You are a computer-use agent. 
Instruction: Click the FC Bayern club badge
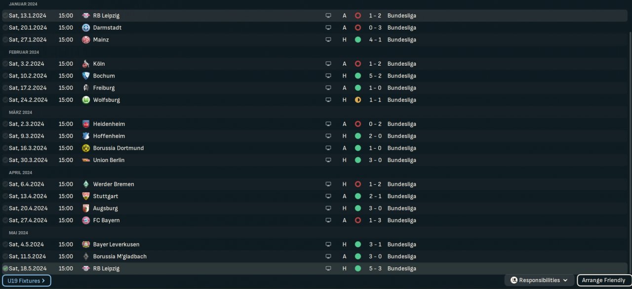tap(86, 220)
